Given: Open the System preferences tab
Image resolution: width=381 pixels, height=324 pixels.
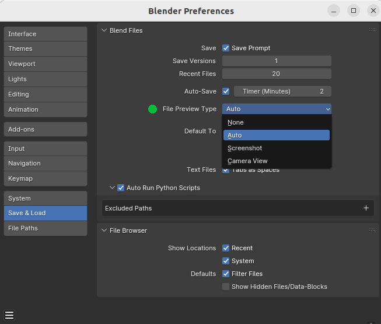Looking at the screenshot, I should tap(46, 198).
